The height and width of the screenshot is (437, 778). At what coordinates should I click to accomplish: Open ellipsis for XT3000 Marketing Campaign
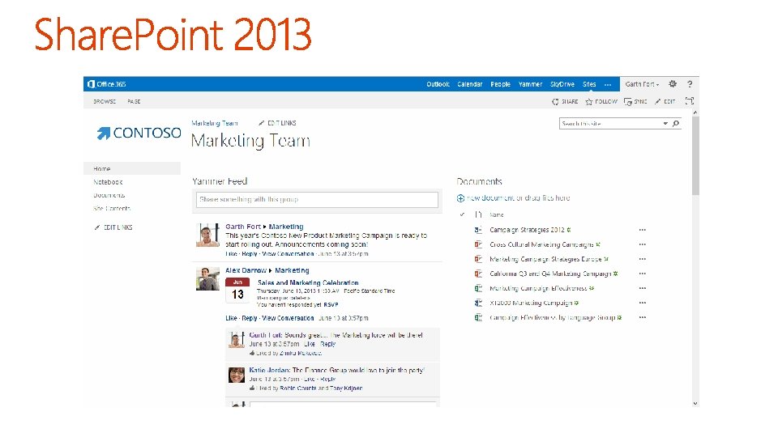(x=643, y=303)
